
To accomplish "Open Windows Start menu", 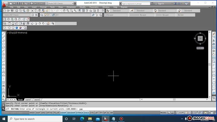I will click(4, 119).
